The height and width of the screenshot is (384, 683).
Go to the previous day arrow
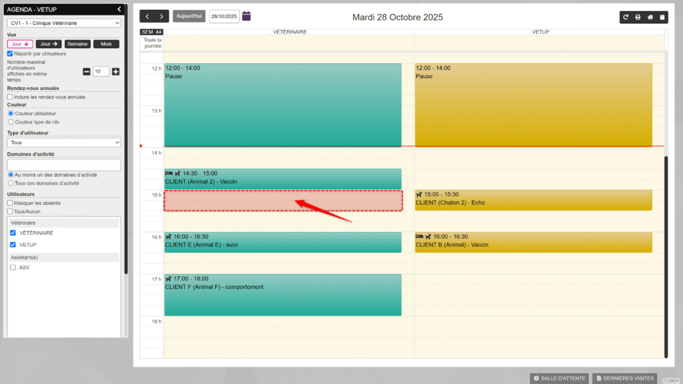coord(147,17)
